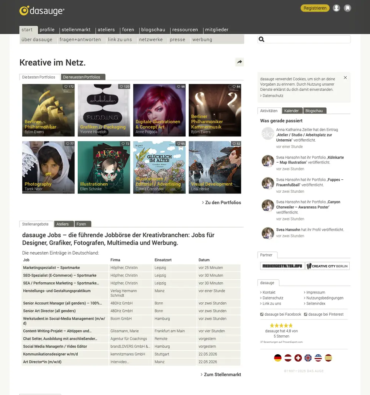Open the Senior Art Director (all genders) job
Screen dimensions: 370x395
point(49,311)
